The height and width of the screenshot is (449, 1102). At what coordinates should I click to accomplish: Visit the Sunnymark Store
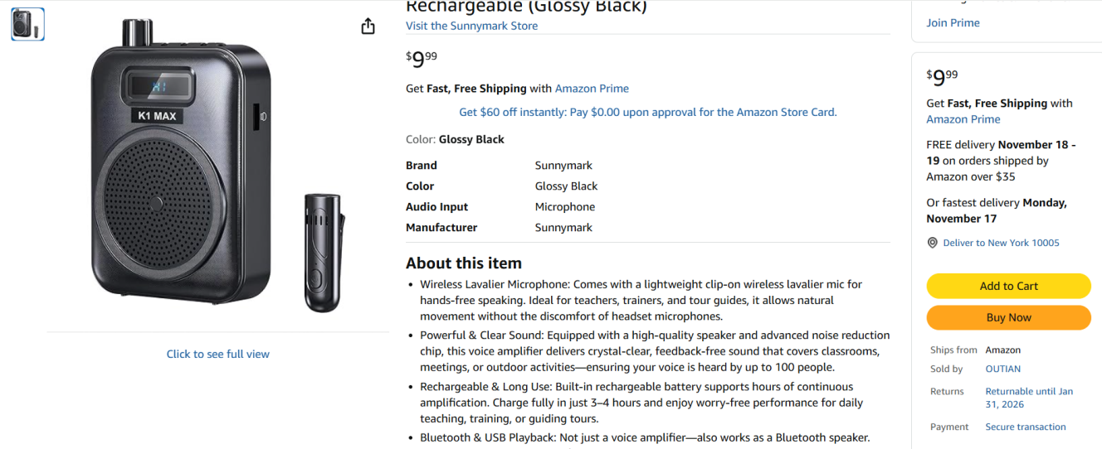[x=471, y=26]
